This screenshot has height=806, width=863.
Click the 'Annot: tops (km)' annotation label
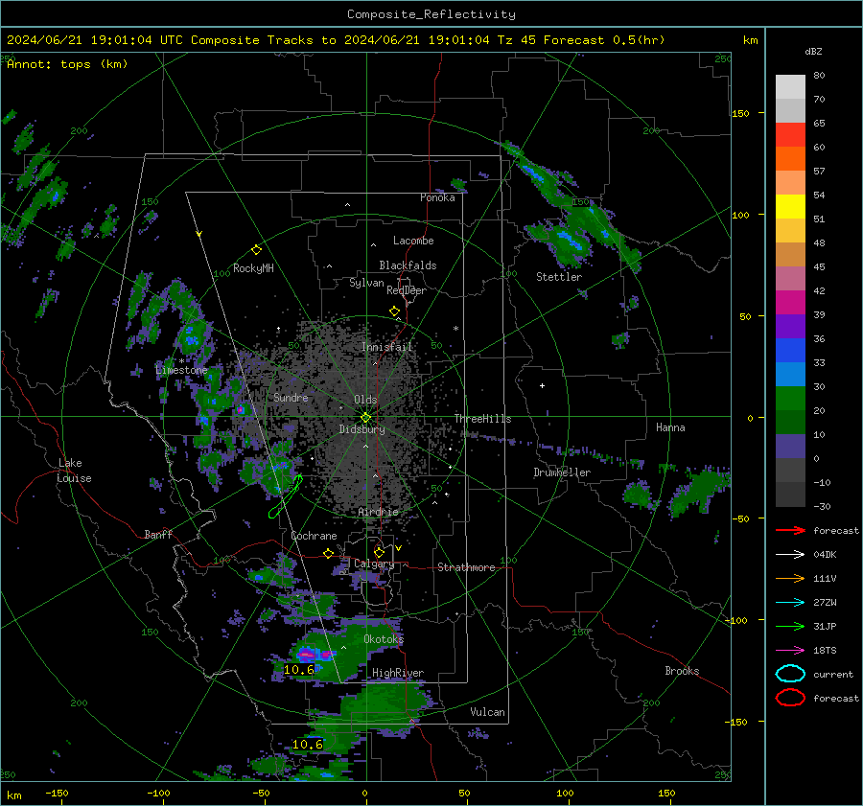(x=67, y=64)
